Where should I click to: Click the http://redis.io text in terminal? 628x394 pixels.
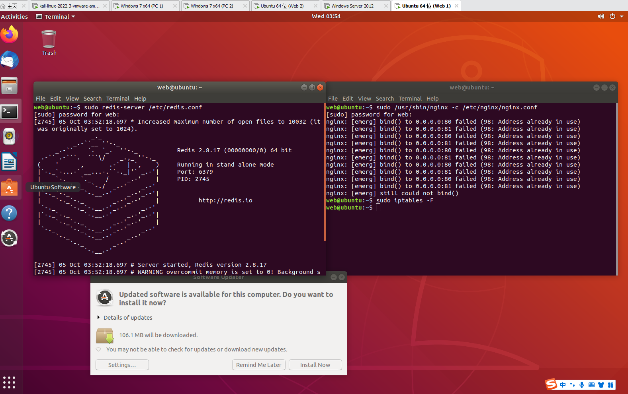(x=225, y=200)
